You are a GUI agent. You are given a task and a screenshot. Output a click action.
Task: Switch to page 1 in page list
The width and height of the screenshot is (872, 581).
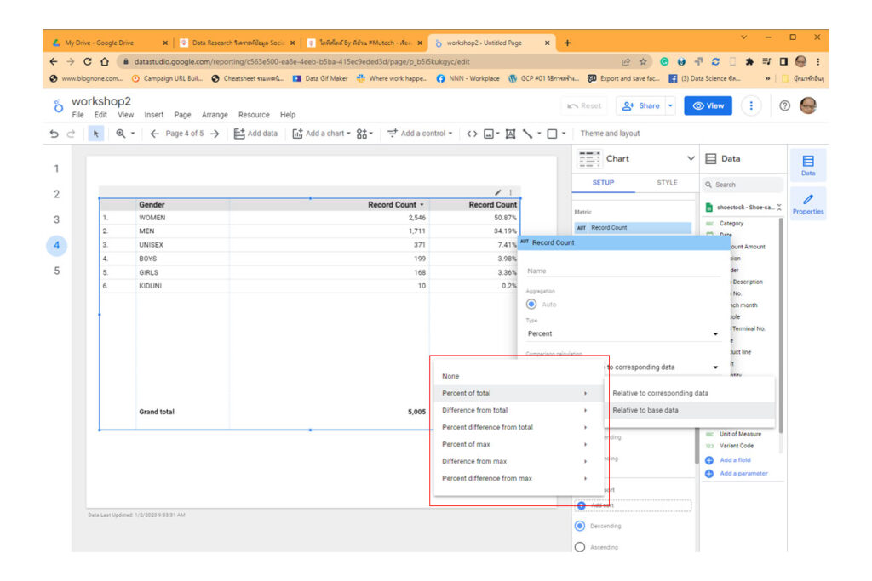point(57,169)
